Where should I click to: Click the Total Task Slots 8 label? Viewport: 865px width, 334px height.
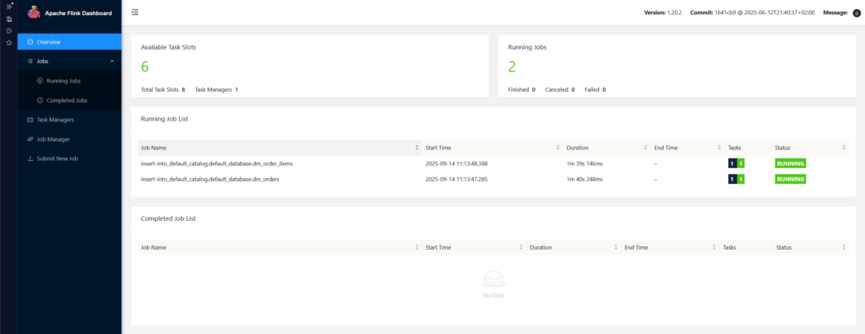(163, 89)
